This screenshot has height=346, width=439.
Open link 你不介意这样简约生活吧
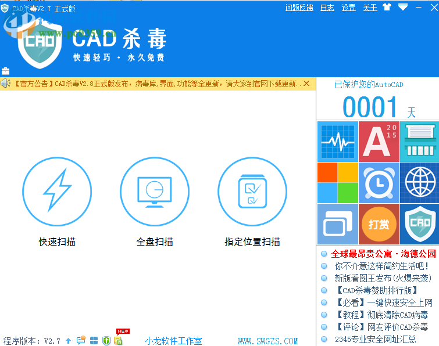pos(382,266)
